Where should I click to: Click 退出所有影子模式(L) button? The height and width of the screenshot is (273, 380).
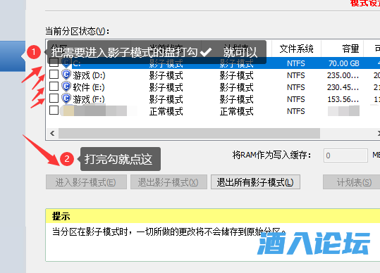pos(255,182)
